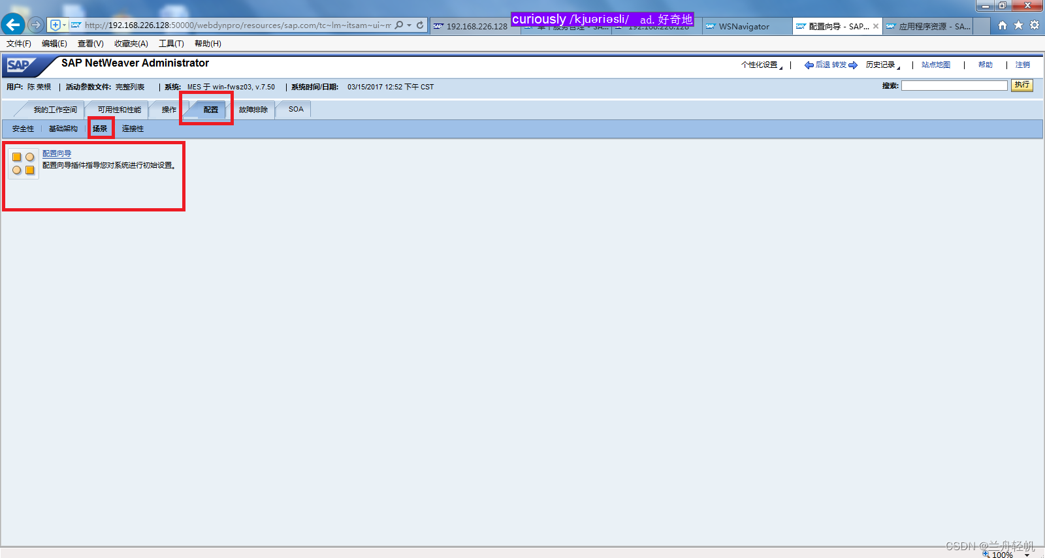Click the browser forward arrow button
Screen dimensions: 1045x558
36,25
